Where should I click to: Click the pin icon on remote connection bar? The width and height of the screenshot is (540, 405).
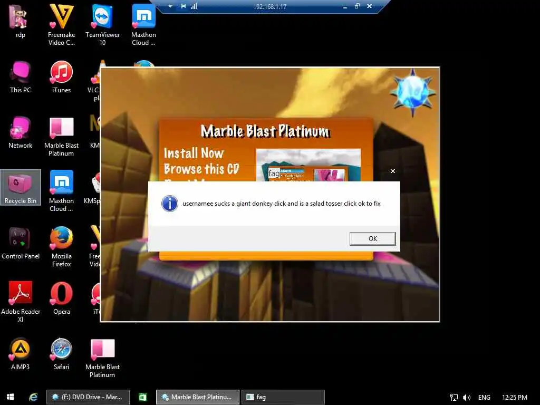pyautogui.click(x=182, y=6)
